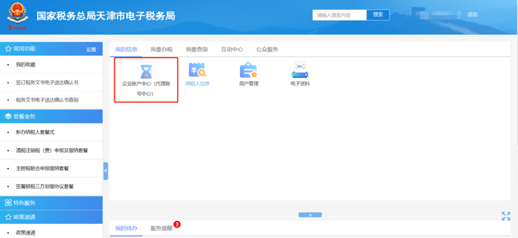Select the 服务提醒 tab
Viewport: 518px width, 238px height.
point(161,228)
